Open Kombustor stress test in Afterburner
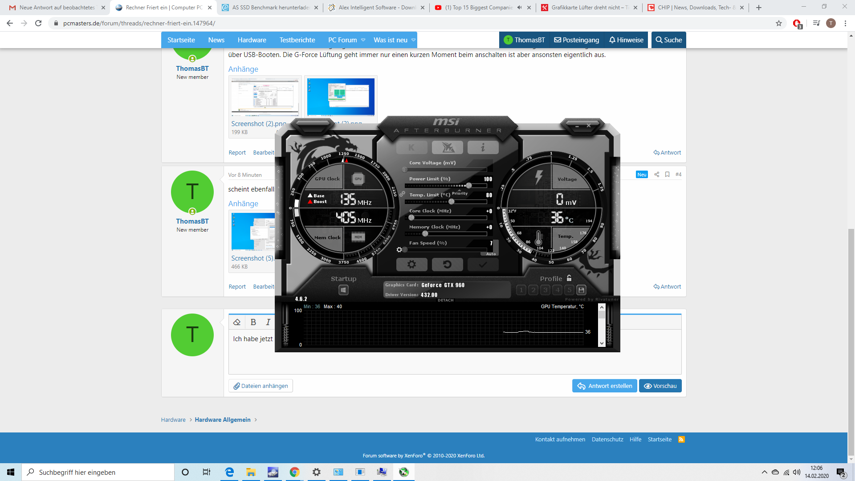 tap(411, 147)
